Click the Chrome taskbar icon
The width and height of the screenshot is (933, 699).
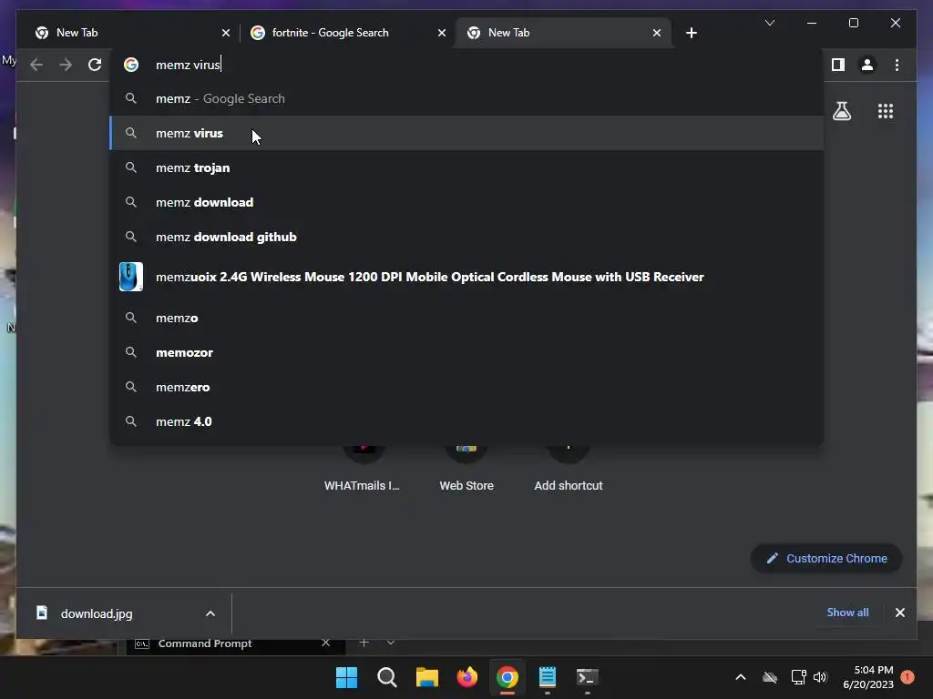click(507, 677)
